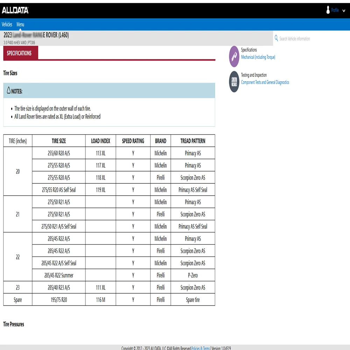Click the purple Specifications wrench icon
The image size is (350, 350).
pos(234,56)
